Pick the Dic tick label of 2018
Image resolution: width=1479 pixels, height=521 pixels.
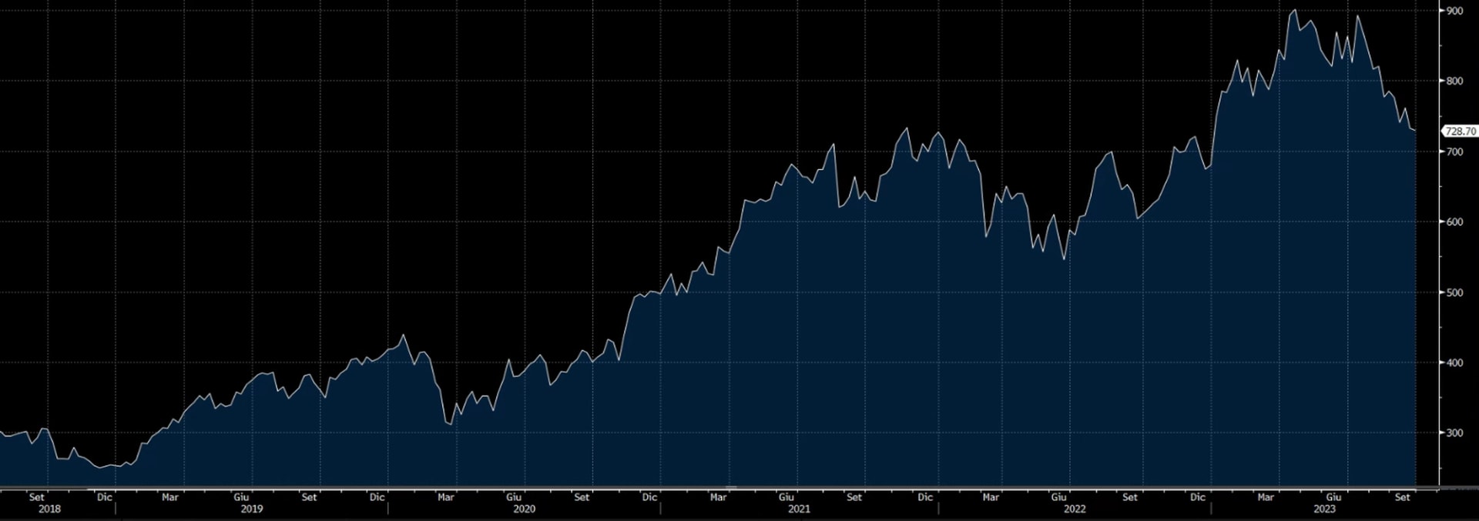pos(104,497)
